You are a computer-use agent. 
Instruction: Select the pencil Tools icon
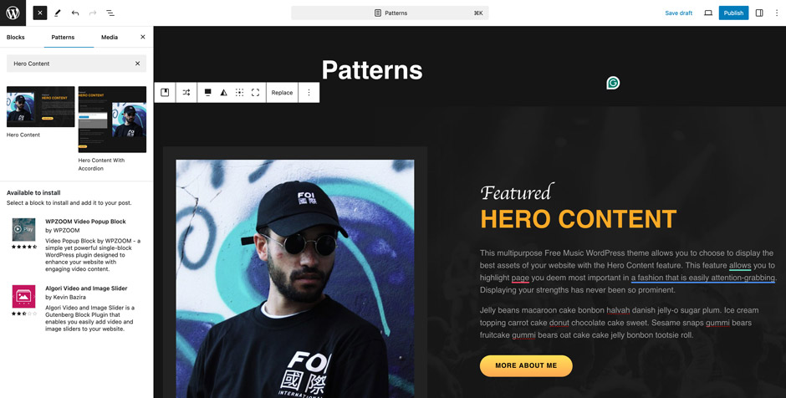tap(58, 13)
